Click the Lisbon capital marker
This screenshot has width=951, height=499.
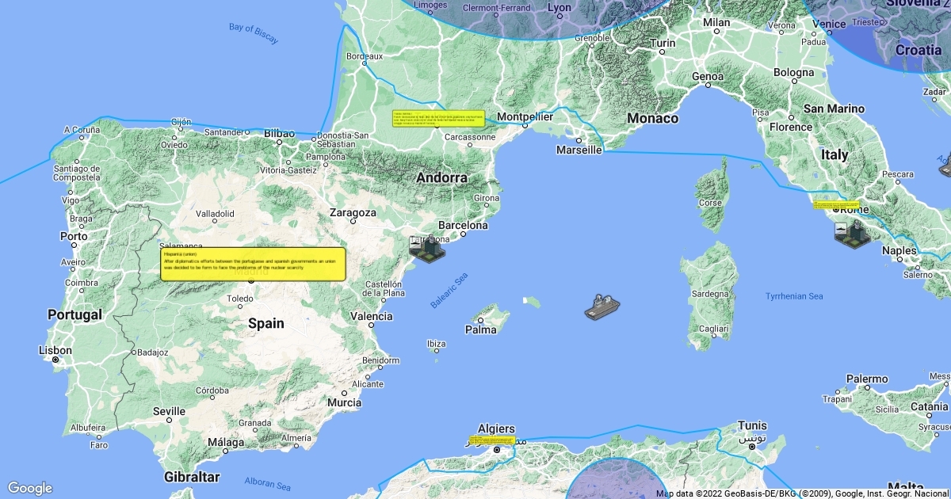pyautogui.click(x=55, y=360)
